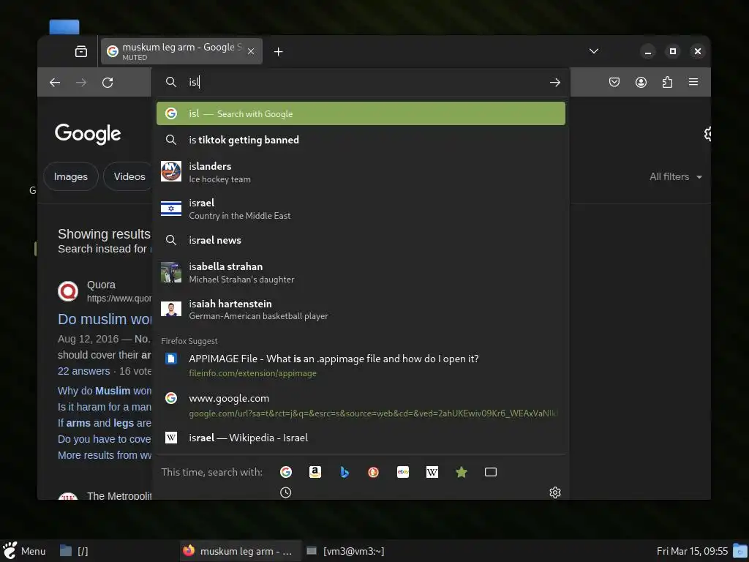Close the muskum leg arm tab
The width and height of the screenshot is (749, 562).
[x=251, y=51]
